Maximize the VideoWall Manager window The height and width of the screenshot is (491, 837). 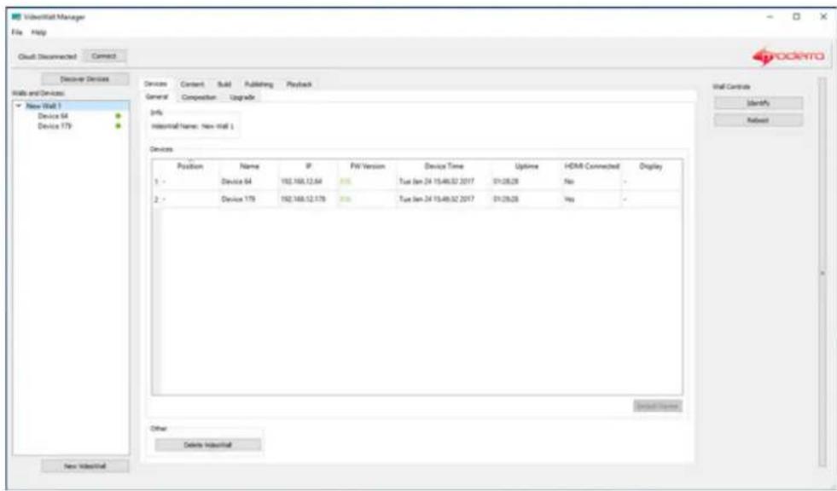click(x=796, y=17)
